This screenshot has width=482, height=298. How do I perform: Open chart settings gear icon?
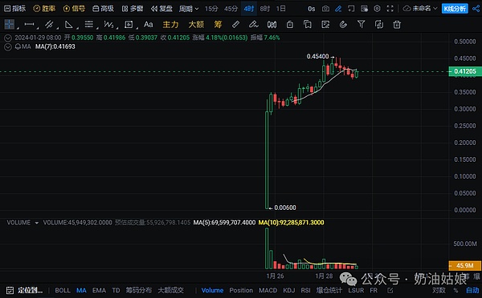pos(378,9)
